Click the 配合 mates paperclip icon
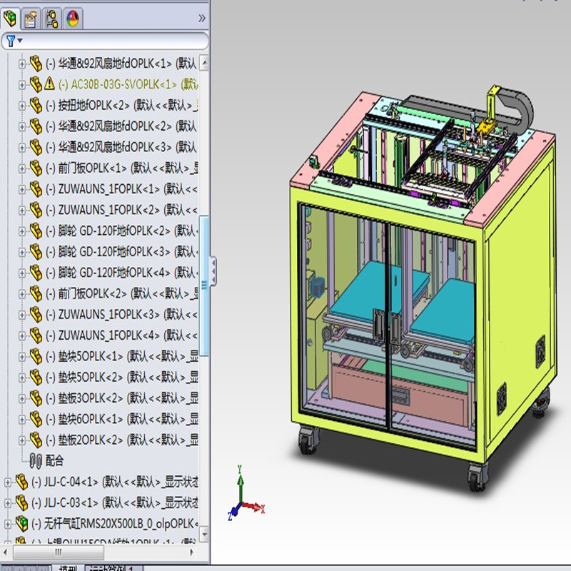 point(36,461)
